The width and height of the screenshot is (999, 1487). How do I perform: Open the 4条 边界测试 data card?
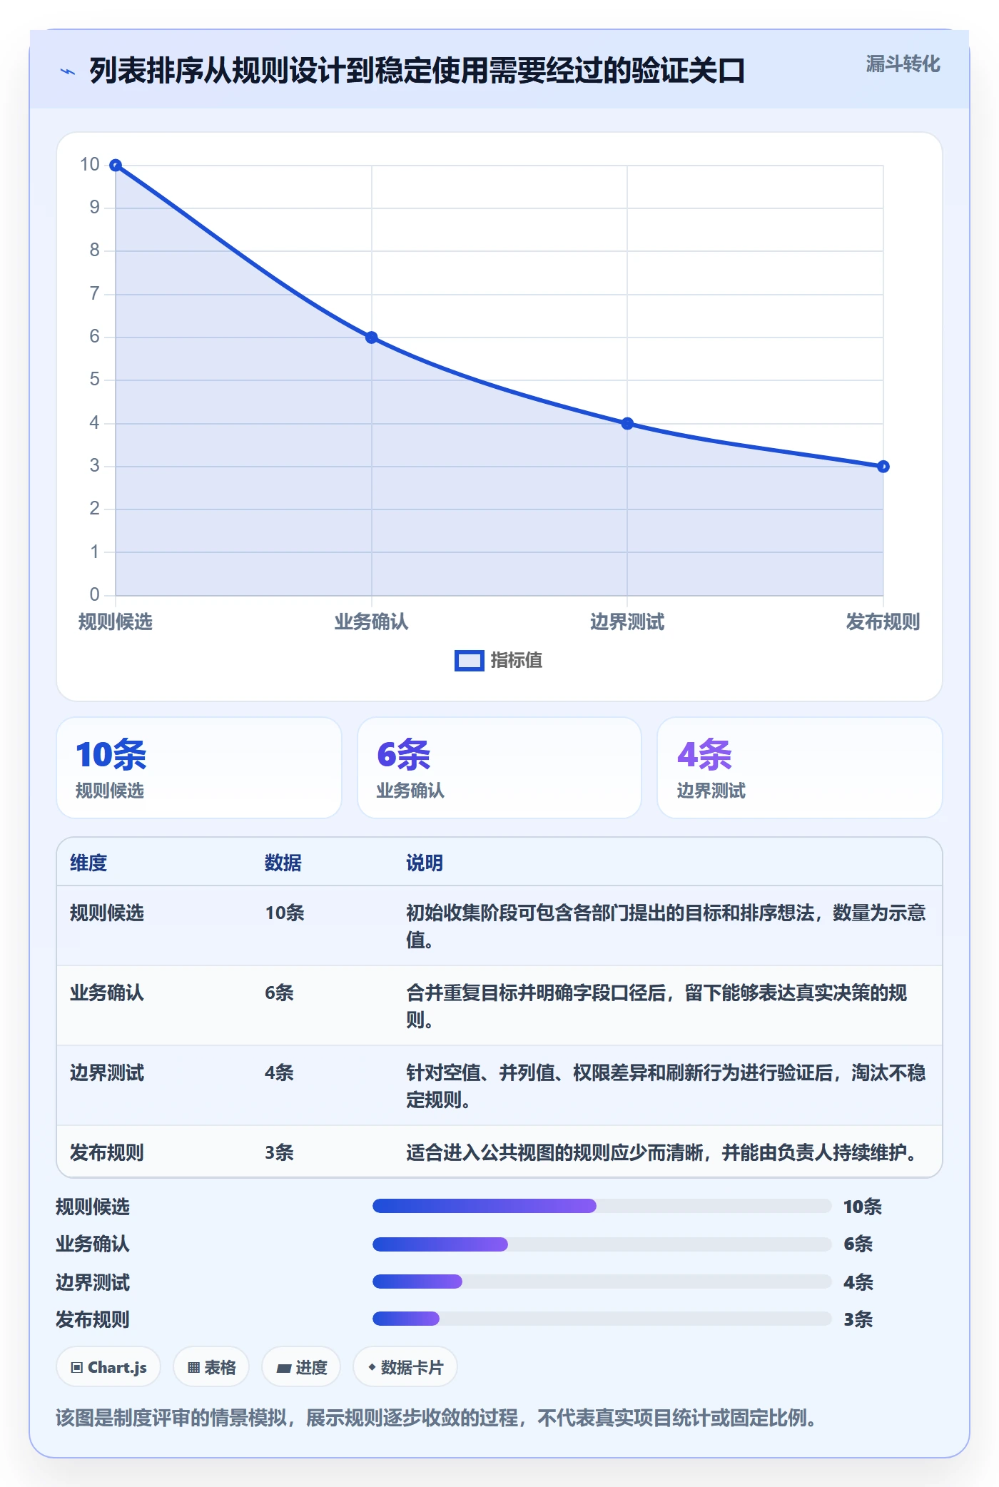pyautogui.click(x=800, y=768)
